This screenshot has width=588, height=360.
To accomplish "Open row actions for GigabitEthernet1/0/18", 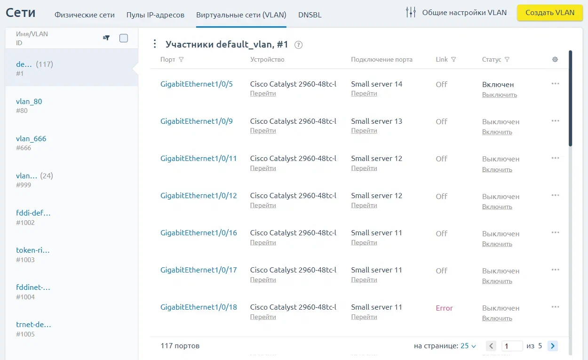I will [x=555, y=307].
